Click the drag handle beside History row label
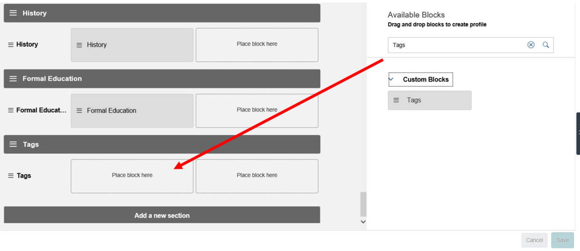This screenshot has height=251, width=580. (11, 44)
